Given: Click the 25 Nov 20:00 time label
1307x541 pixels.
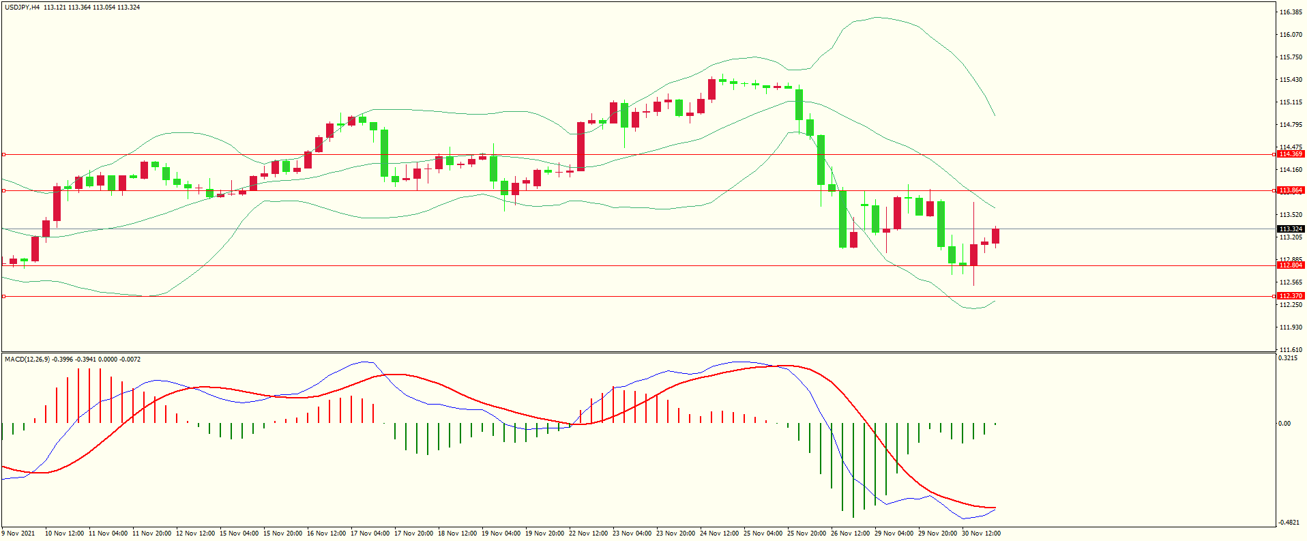Looking at the screenshot, I should (807, 533).
